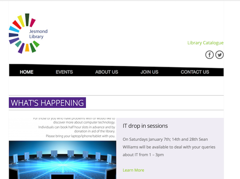Click the WHAT'S HAPPENING purple banner
The image size is (240, 179).
(x=47, y=103)
